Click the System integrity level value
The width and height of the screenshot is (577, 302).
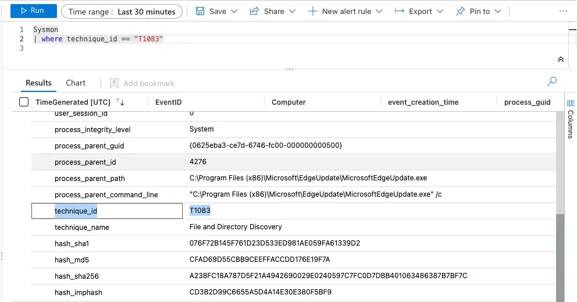[201, 129]
